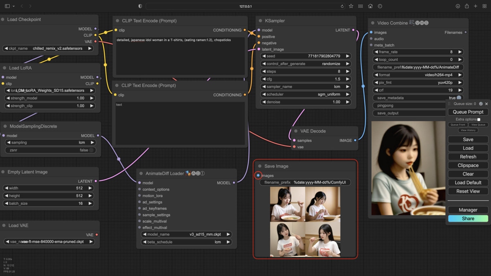Toggle Safari sidebar icon

click(7, 6)
